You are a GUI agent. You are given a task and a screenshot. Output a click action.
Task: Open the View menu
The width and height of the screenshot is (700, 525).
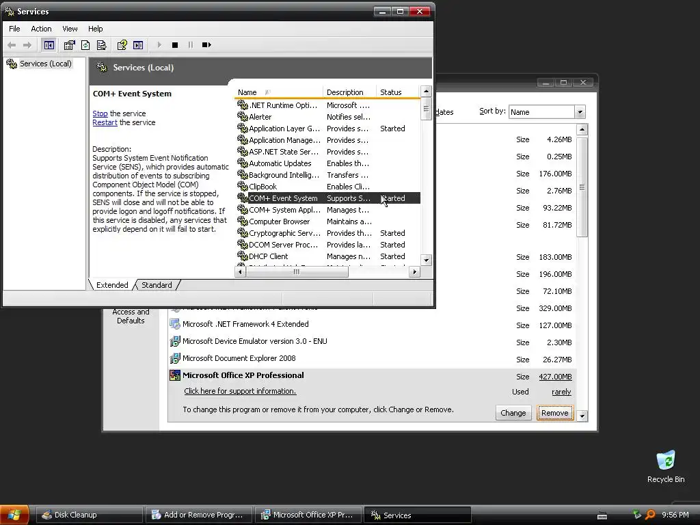[x=70, y=29]
